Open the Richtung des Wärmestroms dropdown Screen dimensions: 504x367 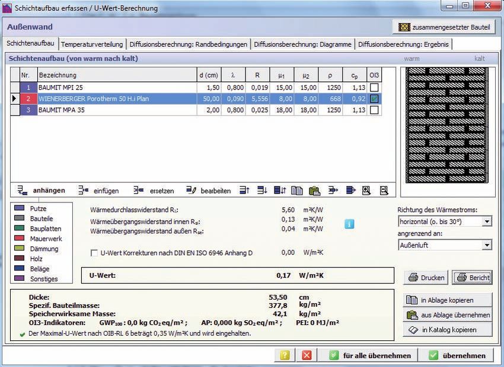(487, 221)
